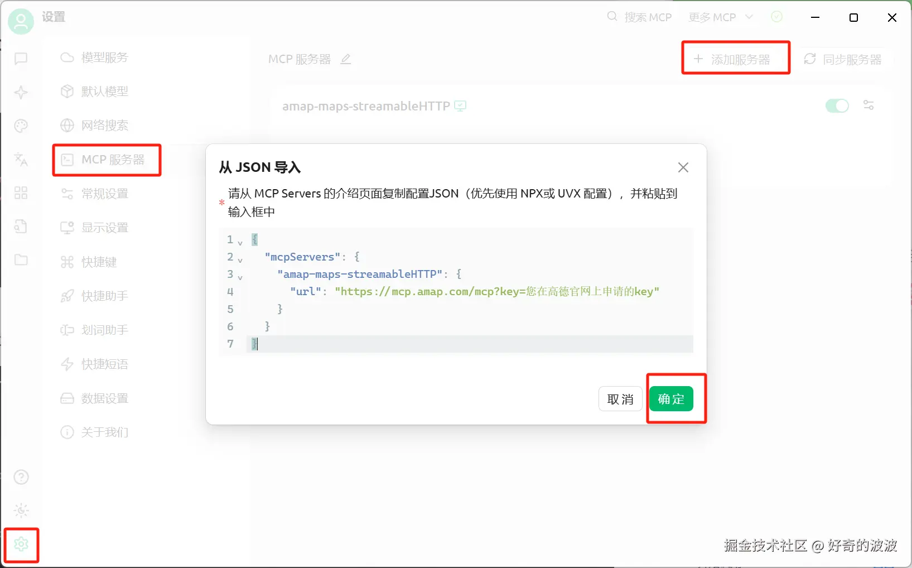Open the palette painting sidebar icon

click(21, 126)
